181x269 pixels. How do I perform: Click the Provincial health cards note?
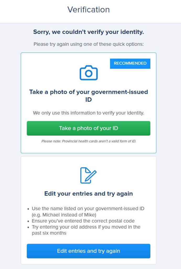tap(89, 141)
